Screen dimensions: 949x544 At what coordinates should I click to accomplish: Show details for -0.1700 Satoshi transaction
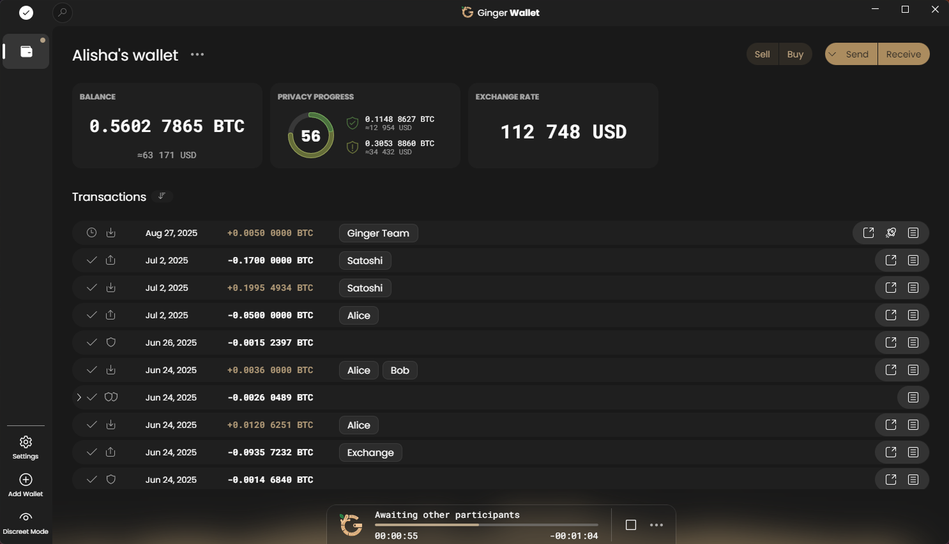[x=913, y=260]
